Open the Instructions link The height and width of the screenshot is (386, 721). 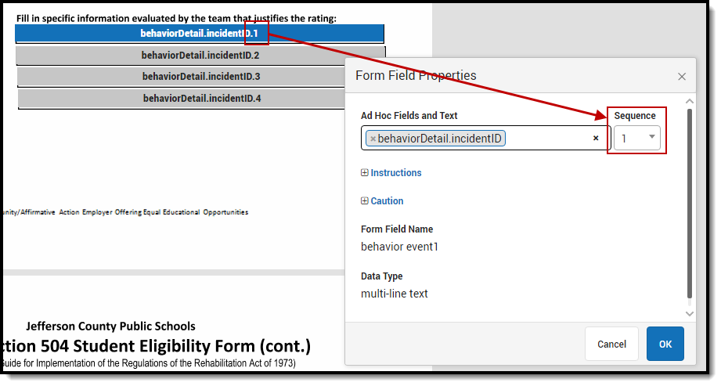click(x=396, y=172)
